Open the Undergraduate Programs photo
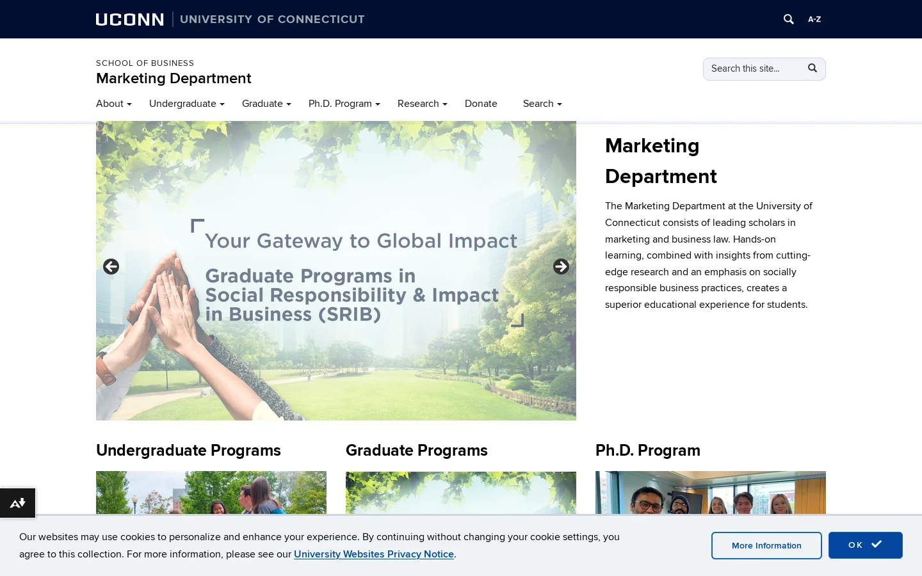 point(211,493)
